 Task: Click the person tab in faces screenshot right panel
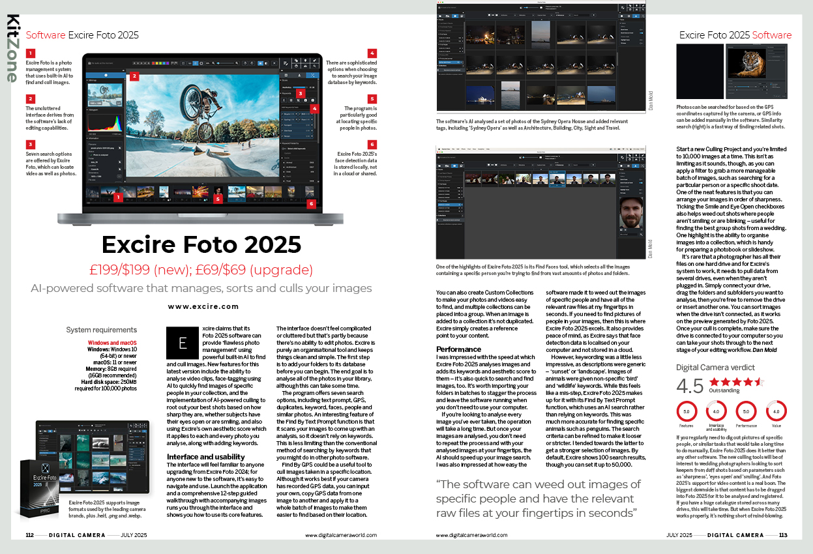coord(636,166)
